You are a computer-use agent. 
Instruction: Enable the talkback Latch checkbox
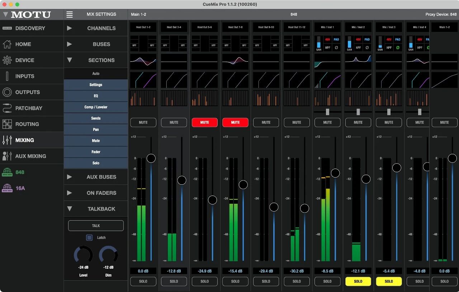point(89,237)
